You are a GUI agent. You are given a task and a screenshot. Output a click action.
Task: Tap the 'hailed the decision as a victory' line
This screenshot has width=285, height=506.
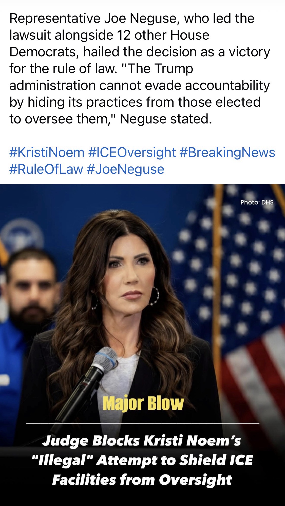point(177,52)
